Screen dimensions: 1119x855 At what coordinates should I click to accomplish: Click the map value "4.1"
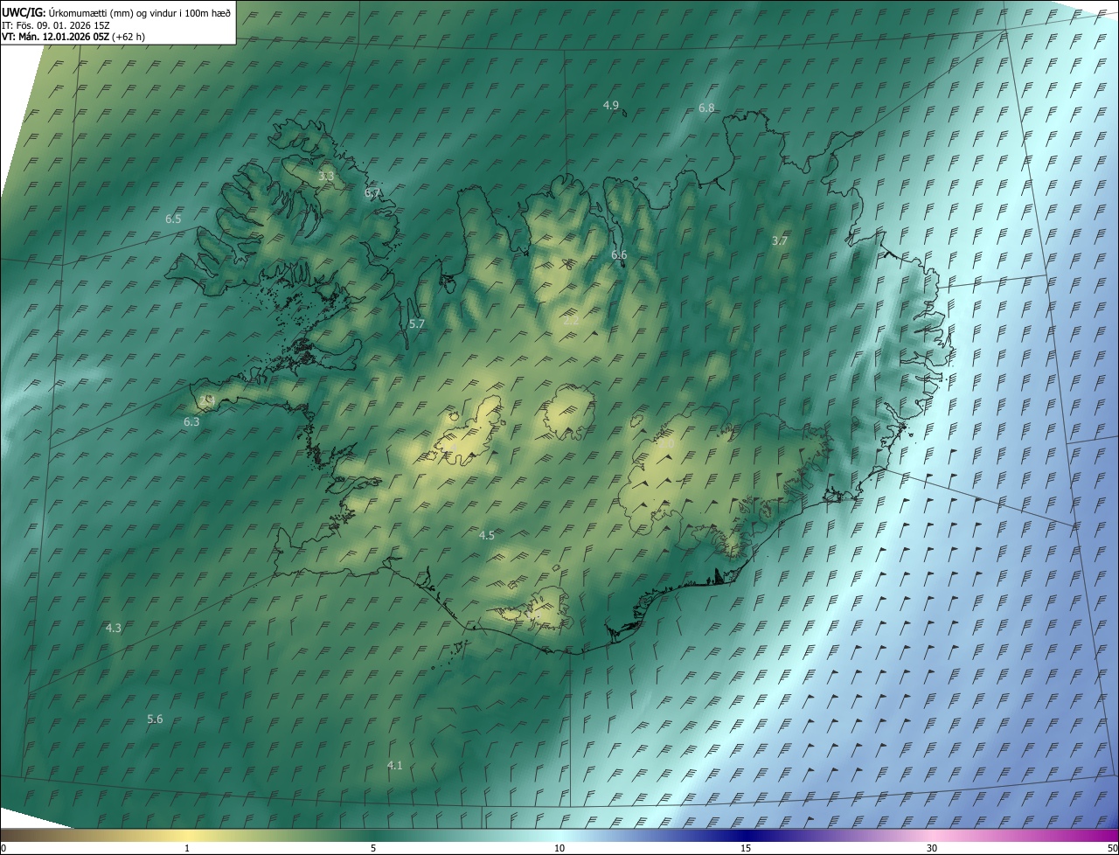click(395, 765)
